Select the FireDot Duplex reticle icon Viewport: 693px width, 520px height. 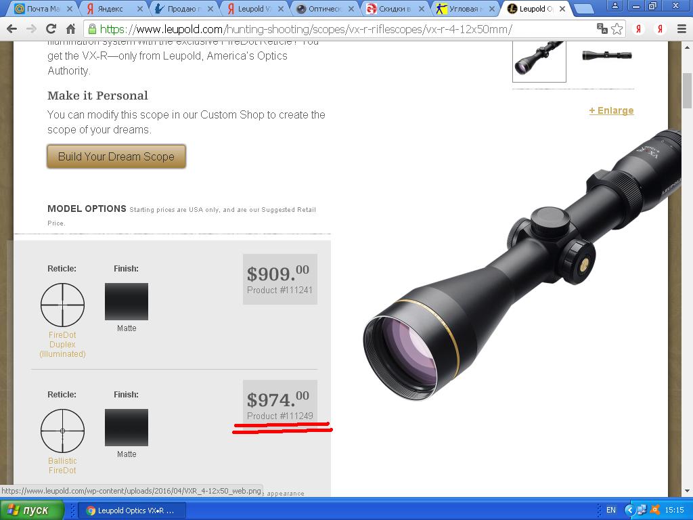[x=62, y=305]
